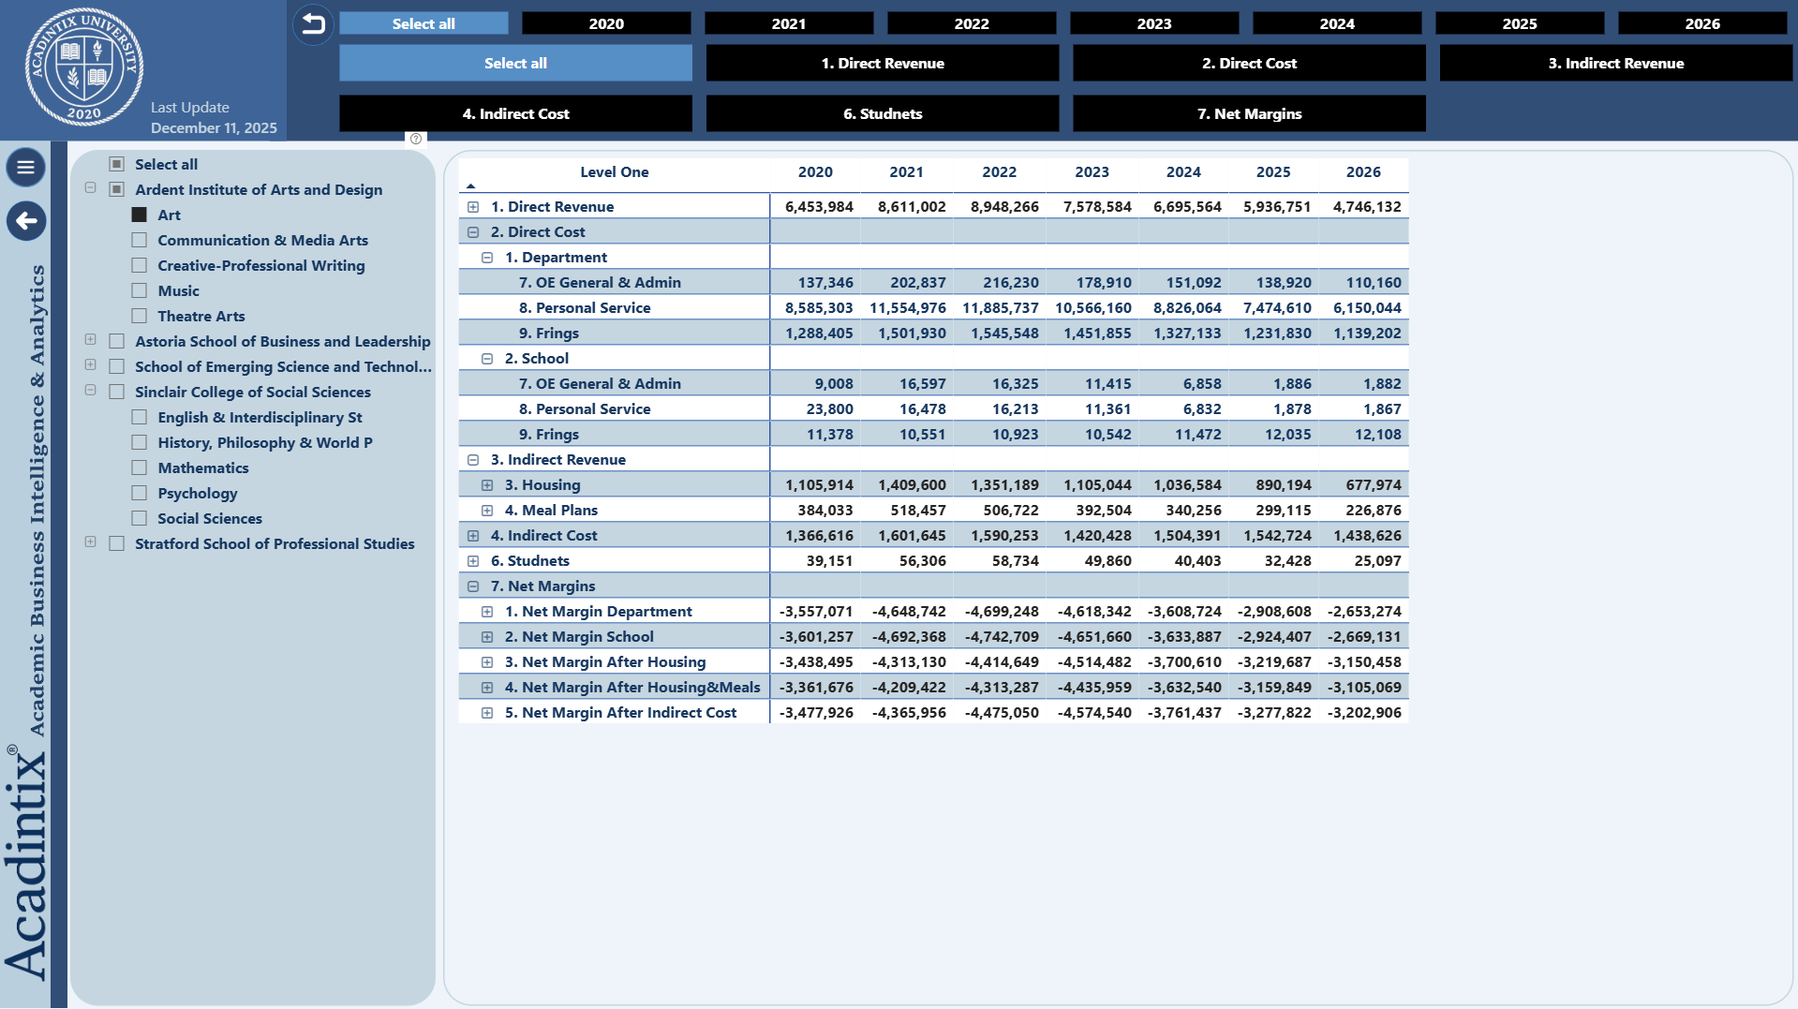1798x1009 pixels.
Task: Click the help question mark icon
Action: [x=416, y=139]
